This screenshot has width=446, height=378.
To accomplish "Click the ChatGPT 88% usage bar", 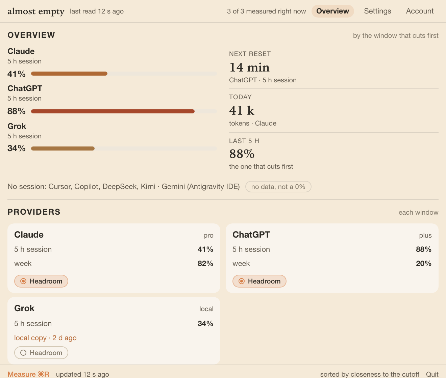I will 124,111.
